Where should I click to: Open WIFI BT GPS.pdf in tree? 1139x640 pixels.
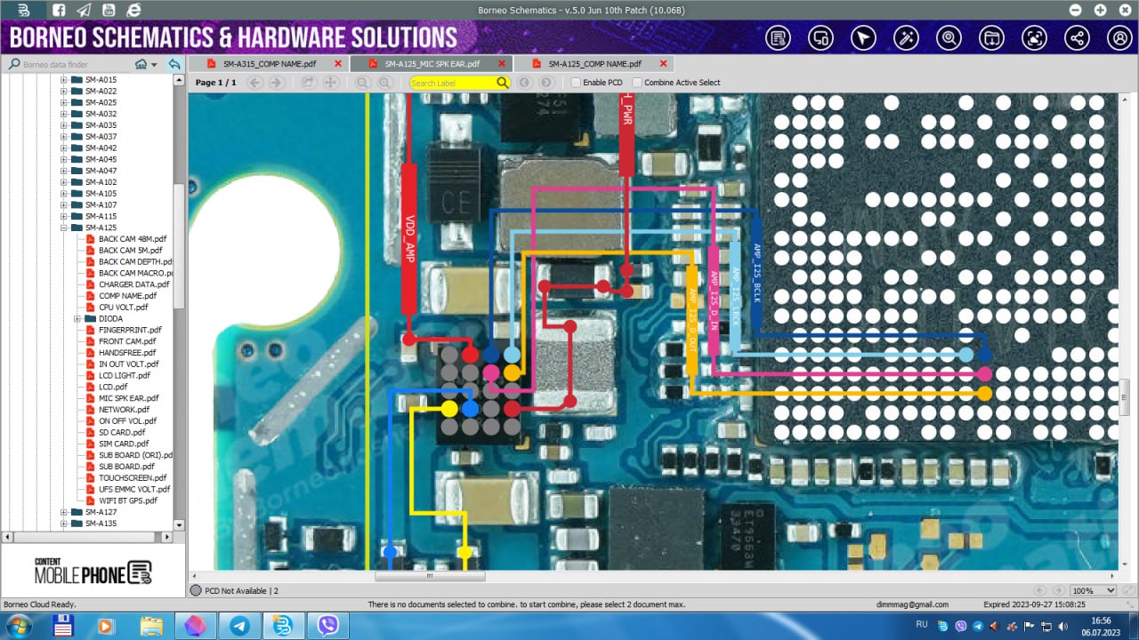coord(128,500)
